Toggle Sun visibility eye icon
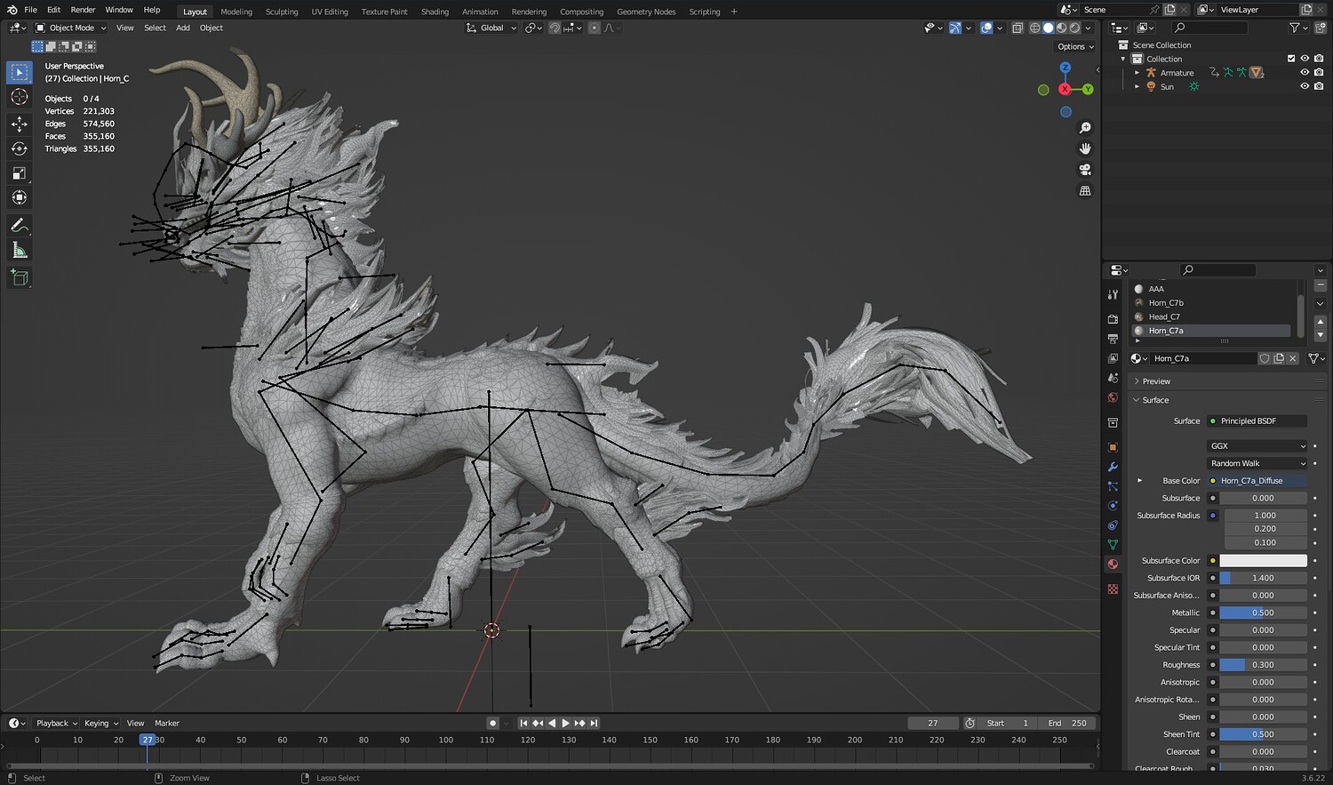Viewport: 1333px width, 785px height. point(1305,87)
